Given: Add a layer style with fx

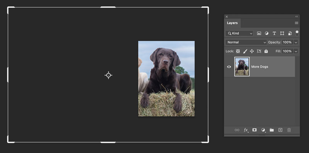Looking at the screenshot, I should (x=246, y=130).
